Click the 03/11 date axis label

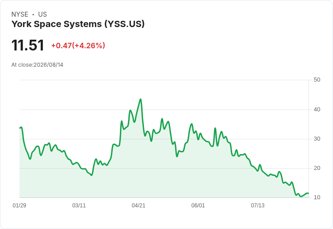(79, 205)
